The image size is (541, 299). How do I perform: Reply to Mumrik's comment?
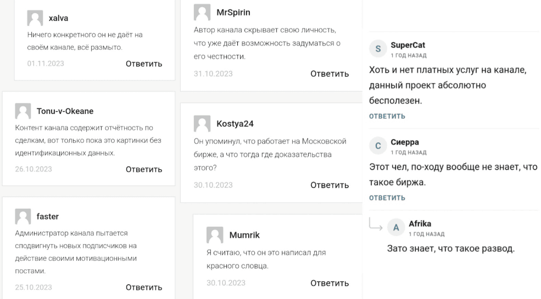[330, 283]
